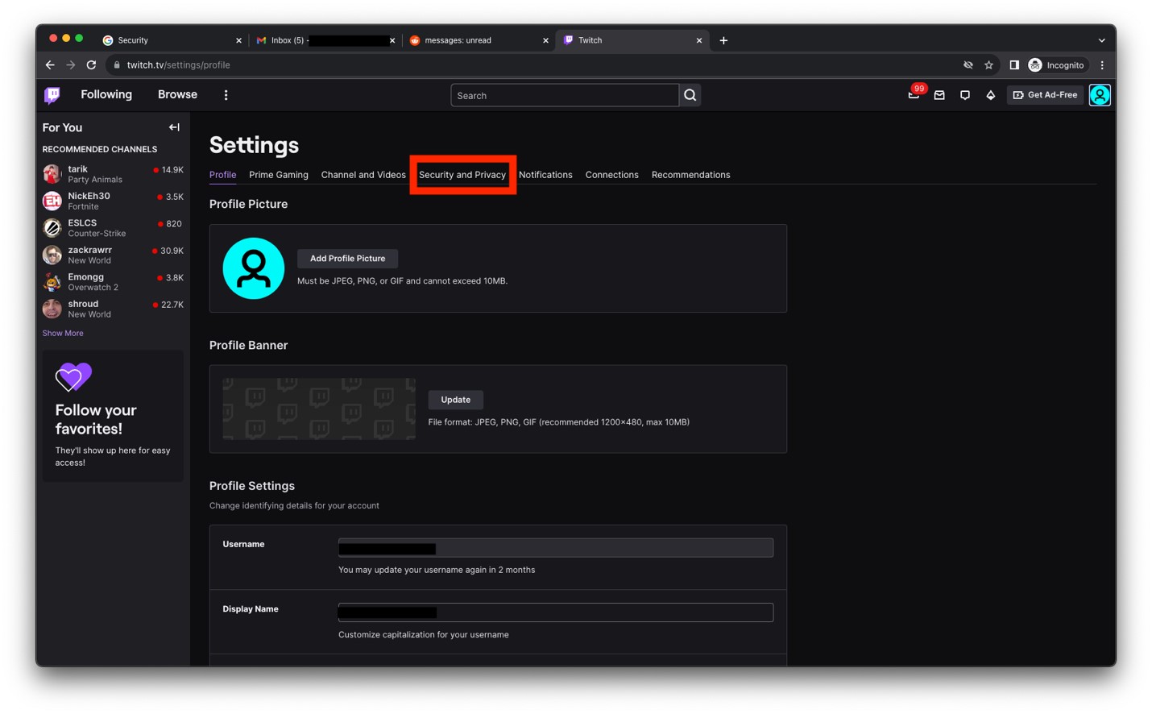Click Add Profile Picture button
Screen dimensions: 1152x714
tap(347, 259)
